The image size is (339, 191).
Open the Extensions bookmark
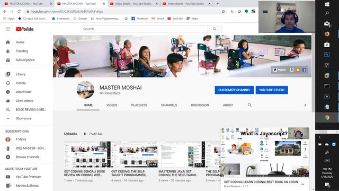61,19
